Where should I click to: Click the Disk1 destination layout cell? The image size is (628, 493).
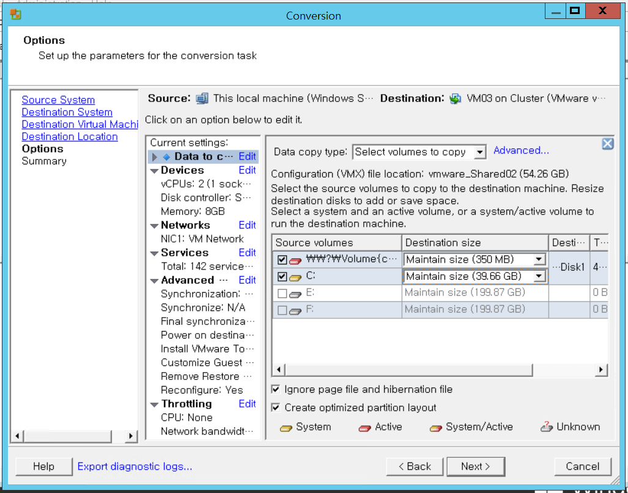point(569,268)
